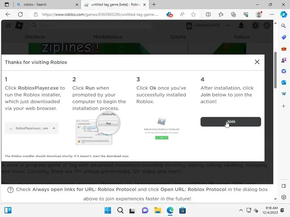
Task: Activate Read aloud icon
Action: tap(182, 14)
